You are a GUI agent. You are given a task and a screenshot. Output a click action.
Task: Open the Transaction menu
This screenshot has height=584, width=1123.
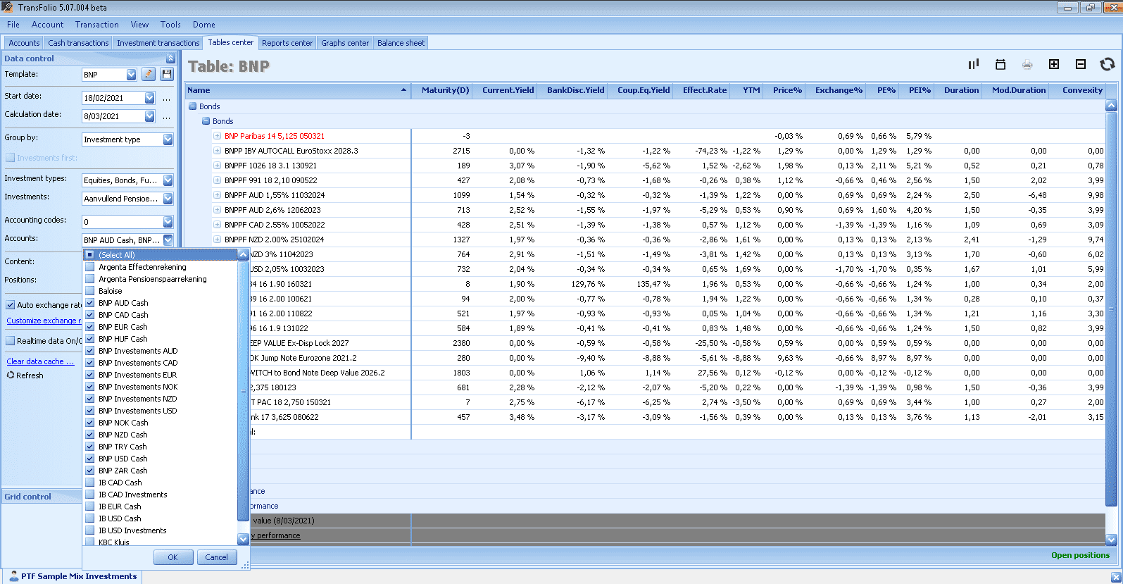click(96, 25)
